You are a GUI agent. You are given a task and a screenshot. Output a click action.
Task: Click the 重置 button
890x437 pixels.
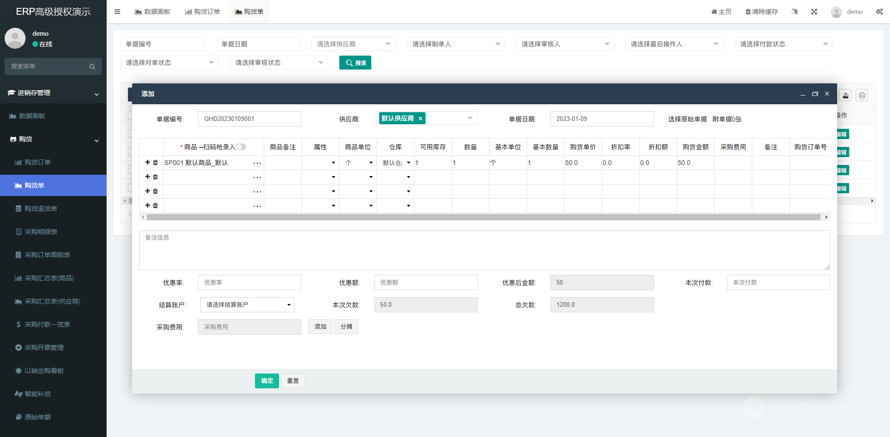(292, 381)
